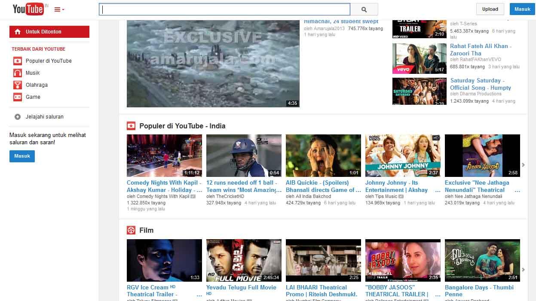Image resolution: width=536 pixels, height=301 pixels.
Task: Open the RahatFAKhanVEVO channel link
Action: (481, 60)
